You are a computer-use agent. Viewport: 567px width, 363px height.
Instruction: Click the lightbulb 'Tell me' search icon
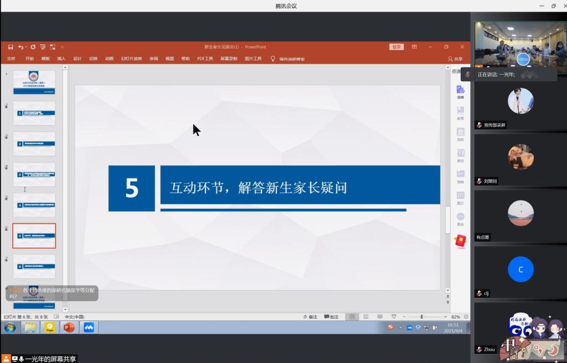(272, 59)
